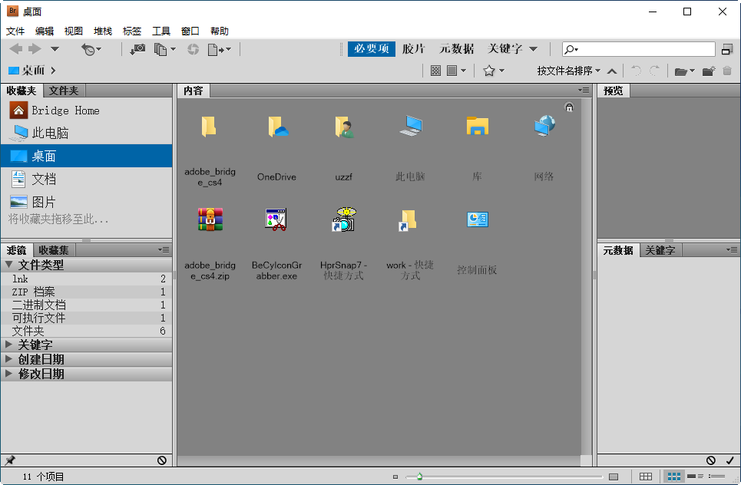
Task: Select the 关键字 workspace button
Action: pyautogui.click(x=504, y=48)
